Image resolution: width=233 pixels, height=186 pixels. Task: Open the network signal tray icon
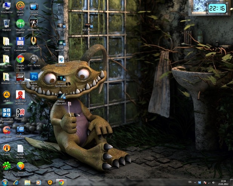click(209, 183)
